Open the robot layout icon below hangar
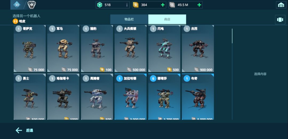288x139 pixels. pos(280,20)
